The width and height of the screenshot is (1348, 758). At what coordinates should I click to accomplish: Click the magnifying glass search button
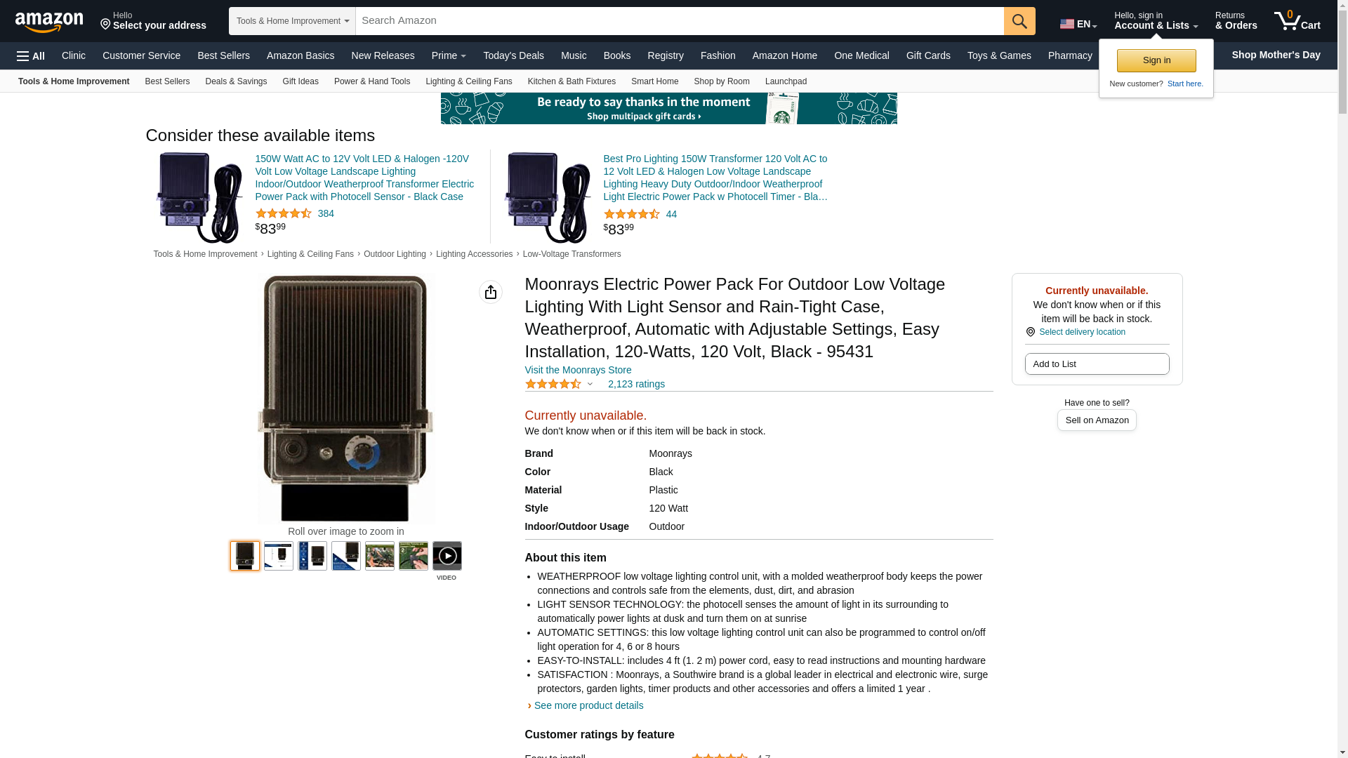[x=1019, y=21]
